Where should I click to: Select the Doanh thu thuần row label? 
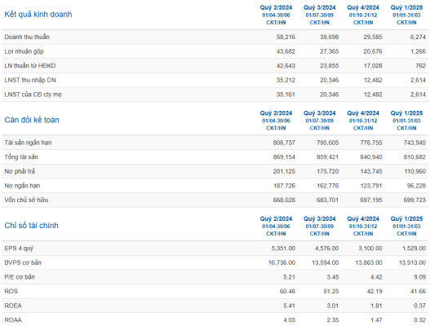tap(27, 37)
